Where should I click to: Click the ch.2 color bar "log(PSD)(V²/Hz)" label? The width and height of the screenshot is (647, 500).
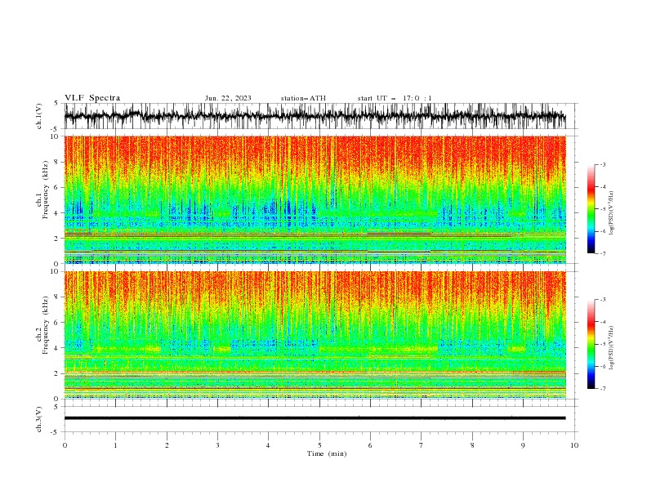[x=612, y=347]
